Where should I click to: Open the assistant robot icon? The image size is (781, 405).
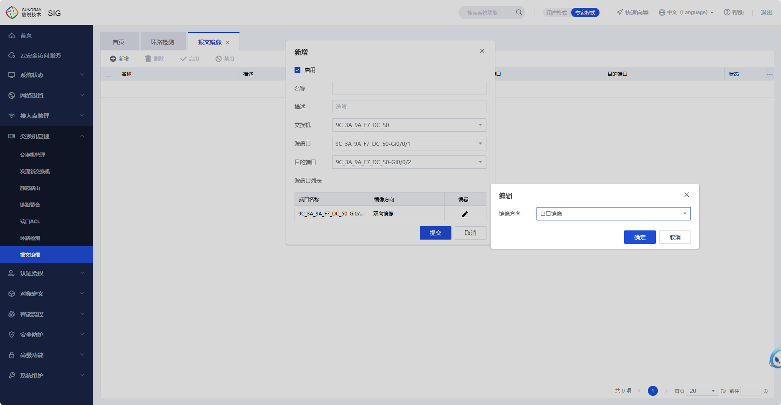776,358
